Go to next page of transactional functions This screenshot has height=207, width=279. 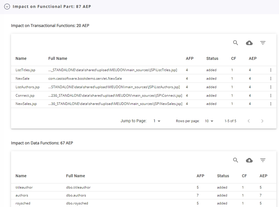(262, 121)
